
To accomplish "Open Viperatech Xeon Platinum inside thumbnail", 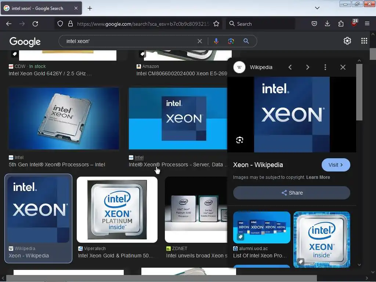I will 117,210.
